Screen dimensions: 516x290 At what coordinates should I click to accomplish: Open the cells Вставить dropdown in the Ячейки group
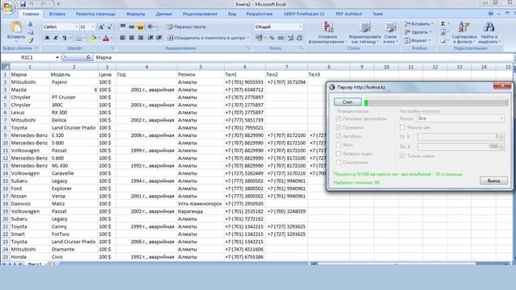[418, 24]
